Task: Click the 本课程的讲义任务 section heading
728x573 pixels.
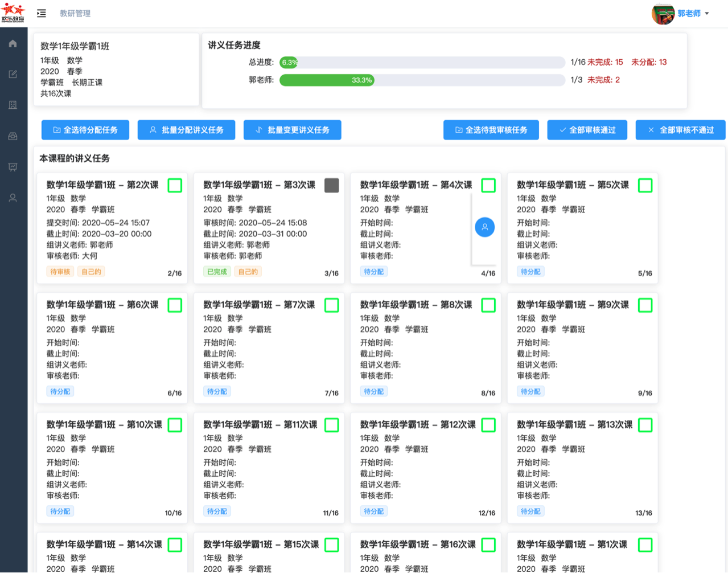Action: click(75, 158)
